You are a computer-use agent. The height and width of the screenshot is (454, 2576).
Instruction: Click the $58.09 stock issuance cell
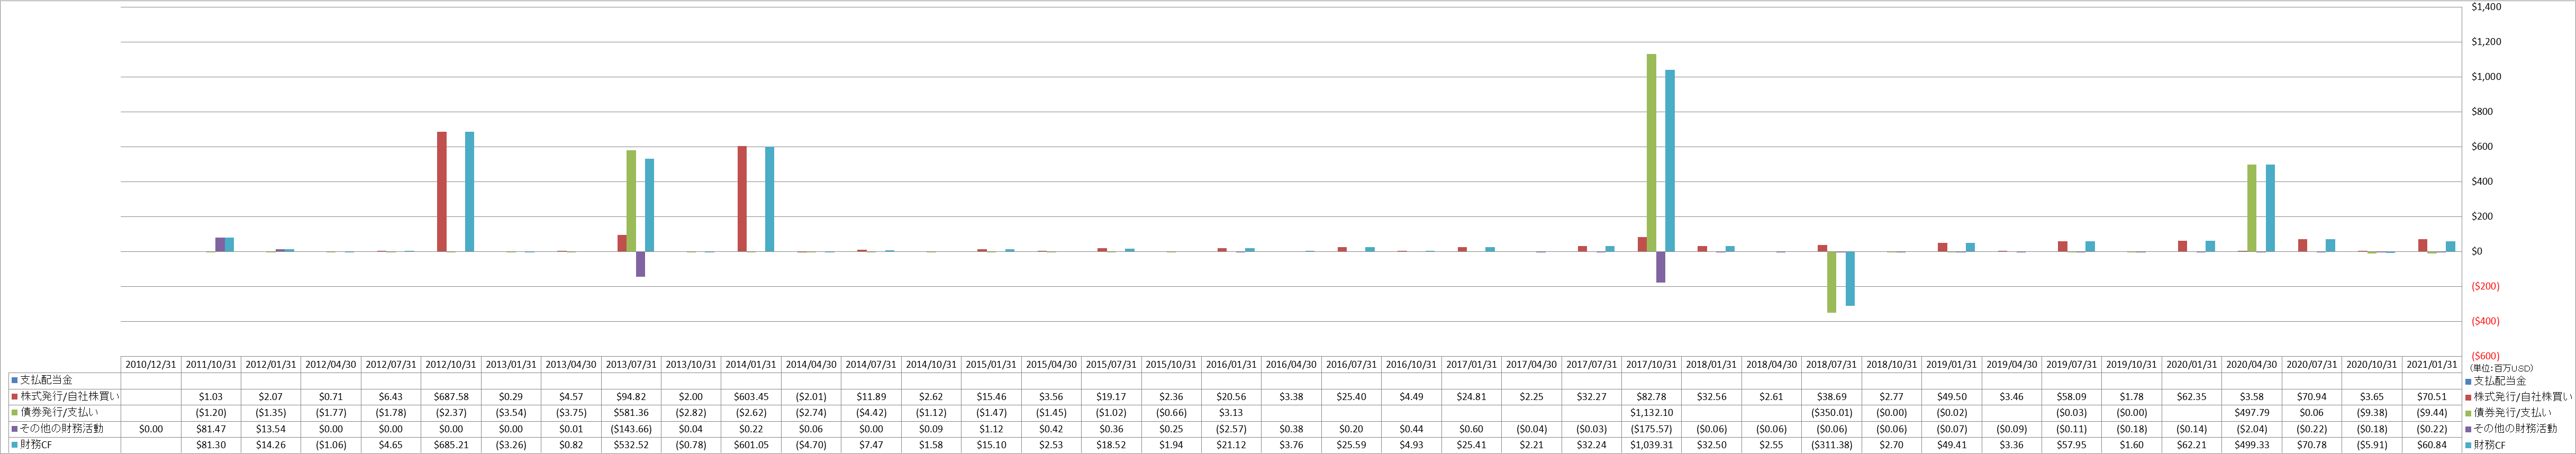coord(2071,397)
